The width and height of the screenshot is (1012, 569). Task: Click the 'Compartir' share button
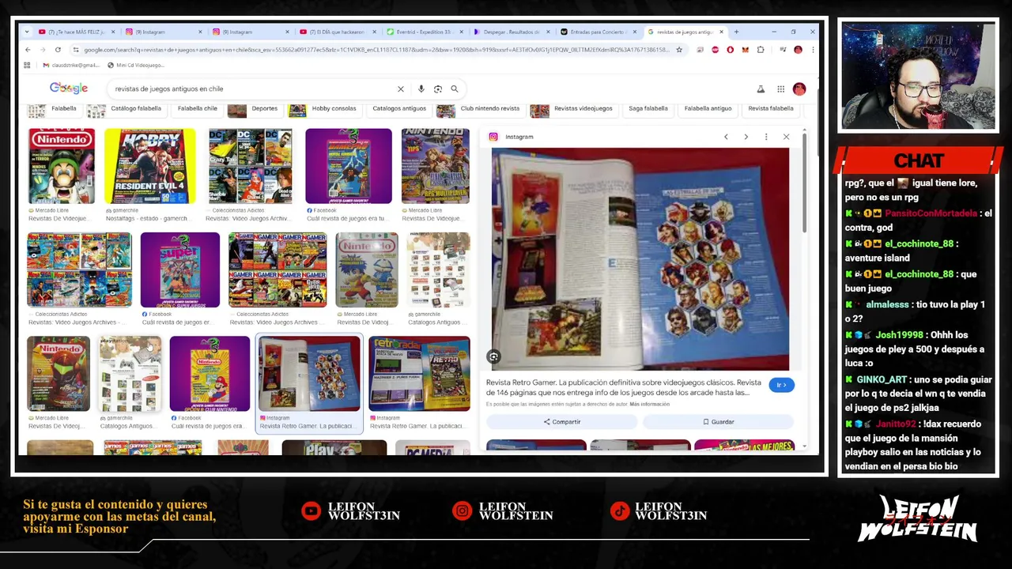[x=562, y=422]
